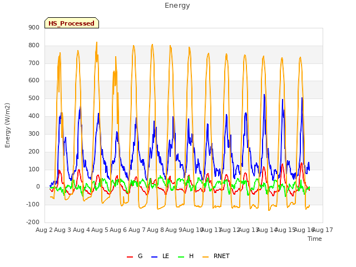Click the blue LE legend color marker

pyautogui.click(x=154, y=257)
